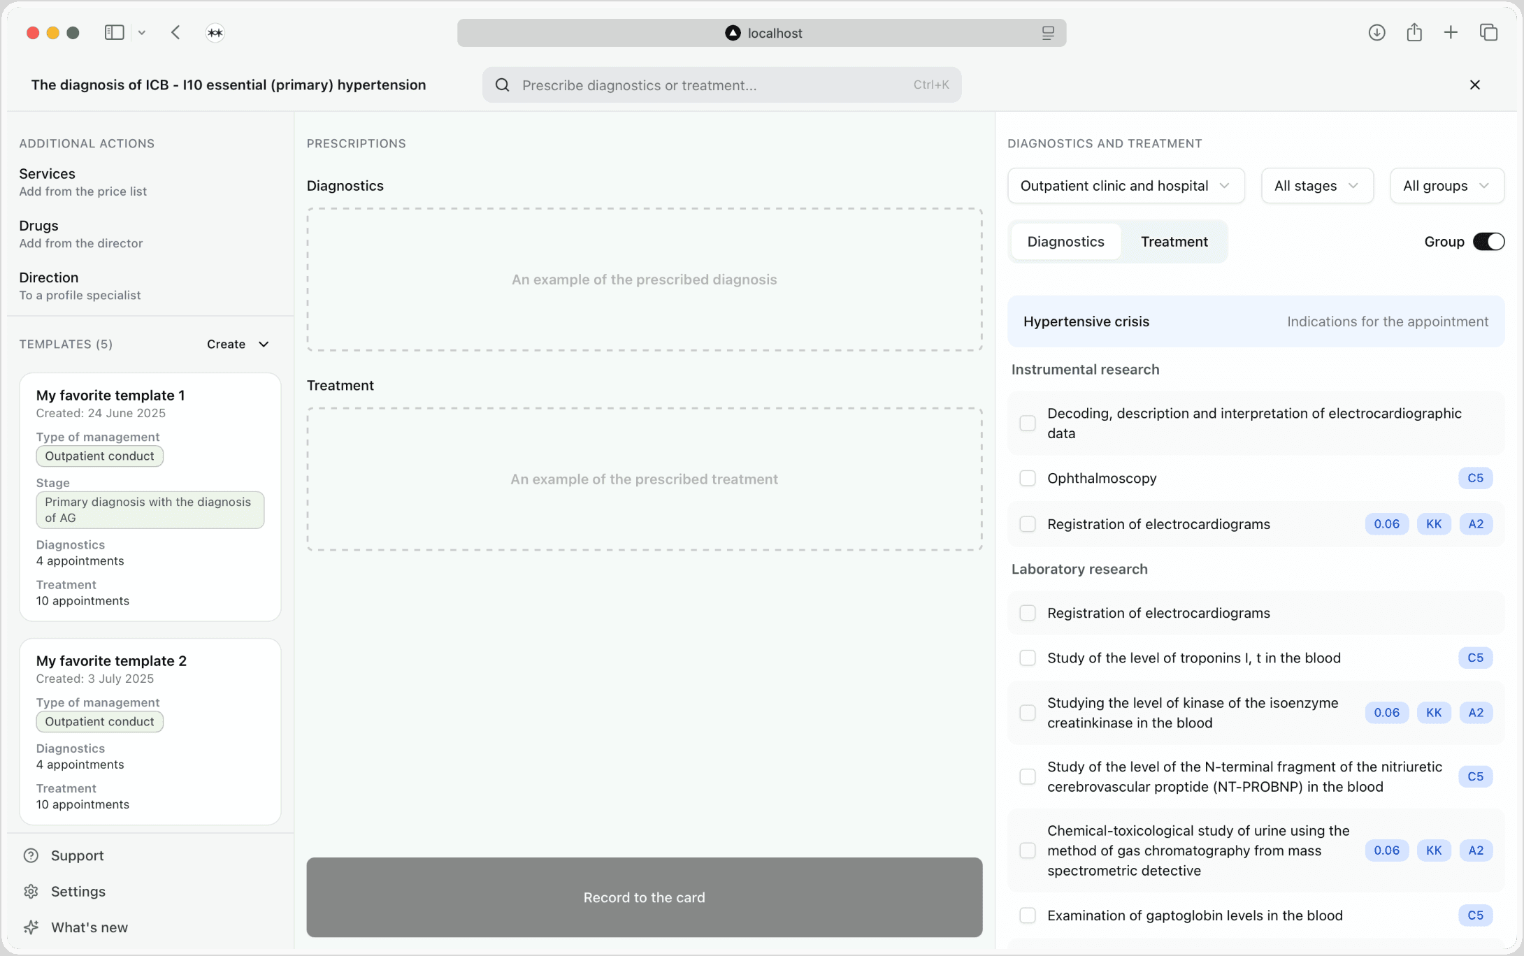Expand the All stages dropdown
Viewport: 1524px width, 956px height.
click(x=1316, y=186)
